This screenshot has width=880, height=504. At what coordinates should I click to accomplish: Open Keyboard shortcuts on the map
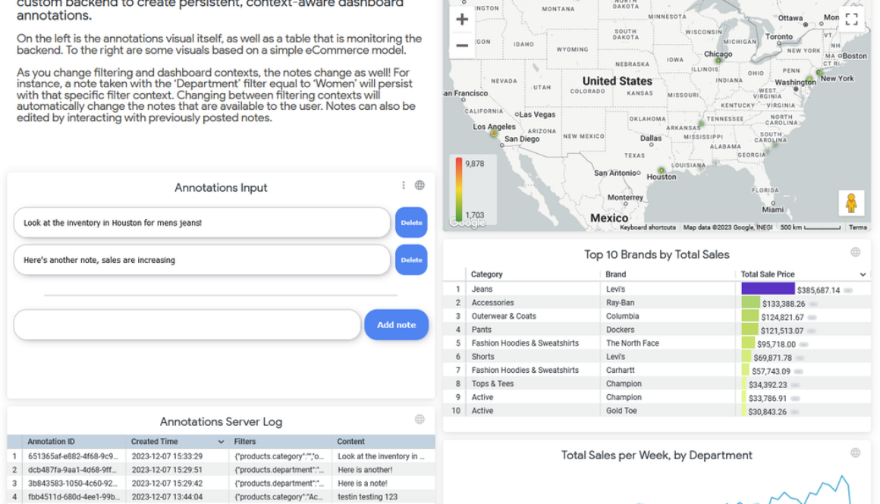(x=648, y=227)
